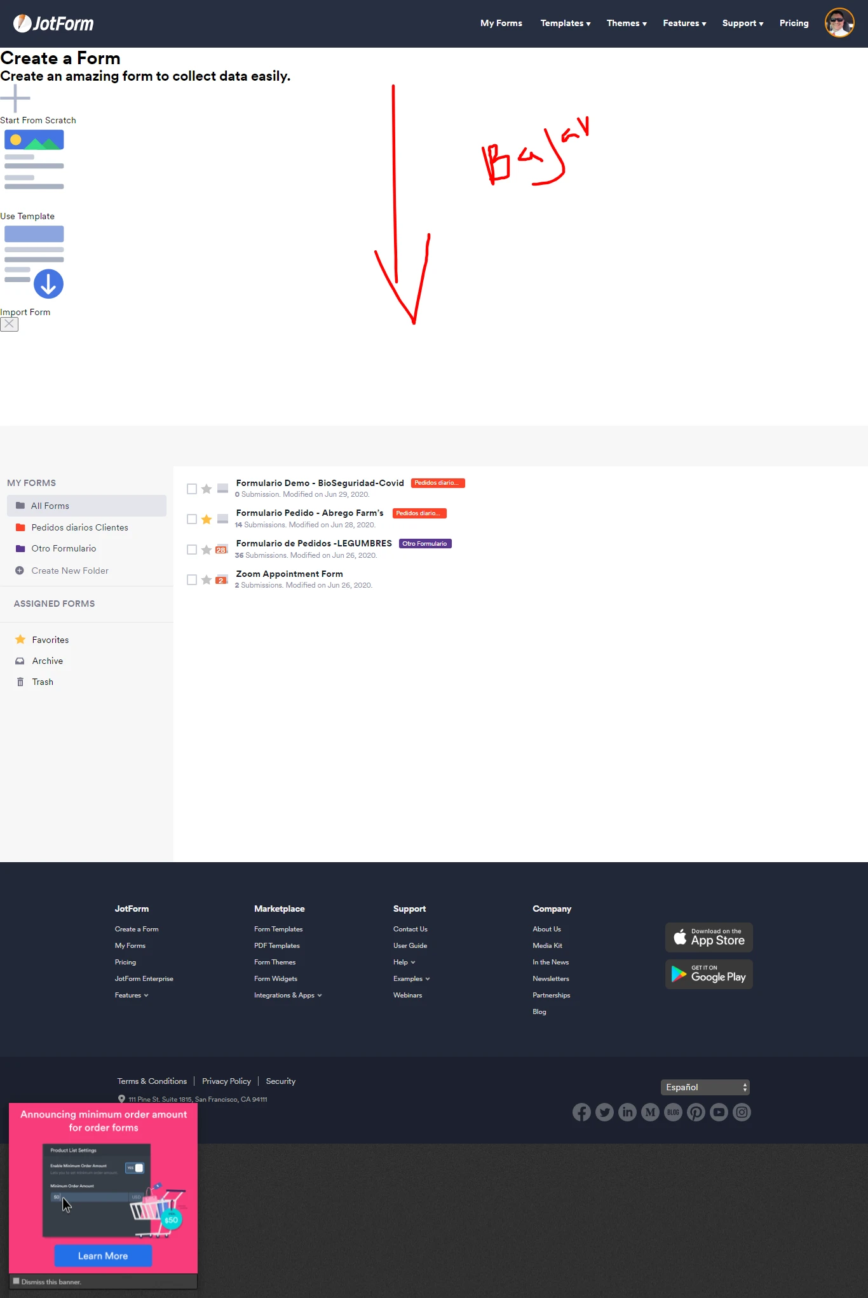Image resolution: width=868 pixels, height=1298 pixels.
Task: Click Learn More on announcement banner
Action: [103, 1255]
